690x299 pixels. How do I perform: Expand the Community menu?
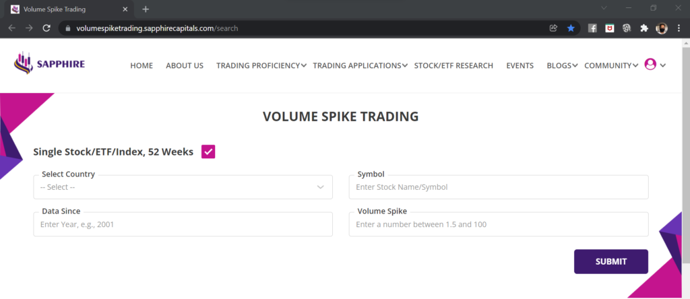(611, 65)
